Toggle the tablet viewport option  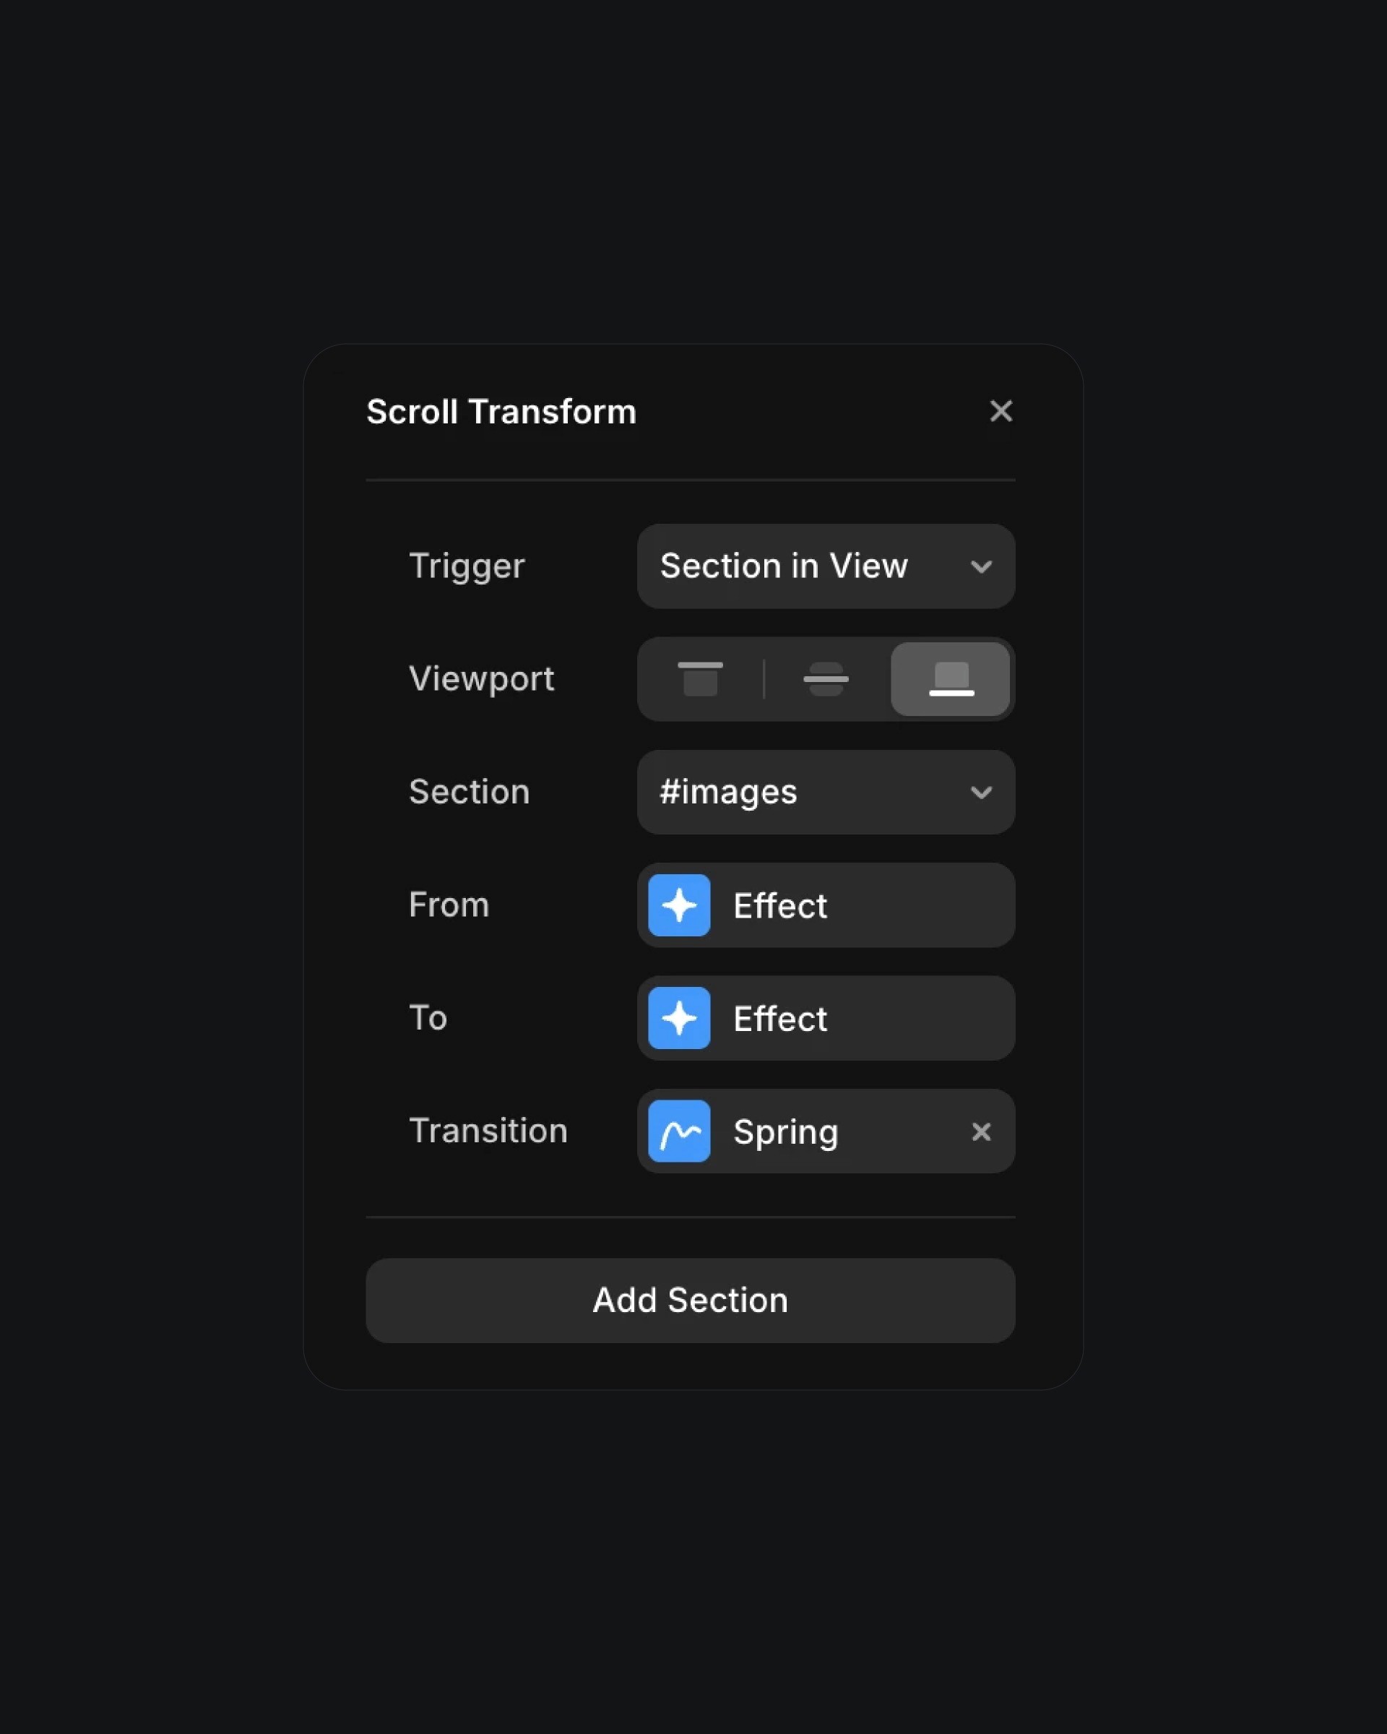coord(825,679)
